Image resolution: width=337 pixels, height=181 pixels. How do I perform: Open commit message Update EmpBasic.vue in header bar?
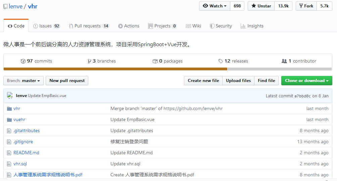click(x=47, y=96)
